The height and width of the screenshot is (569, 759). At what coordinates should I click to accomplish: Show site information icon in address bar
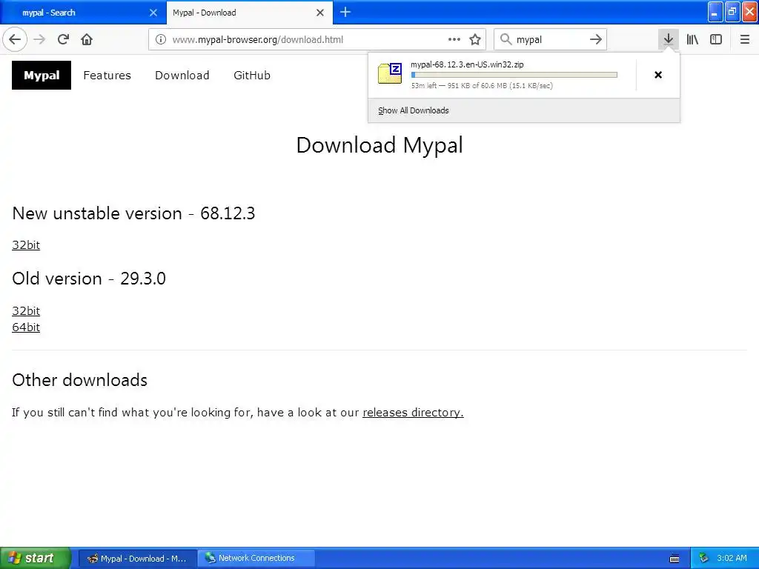click(161, 40)
